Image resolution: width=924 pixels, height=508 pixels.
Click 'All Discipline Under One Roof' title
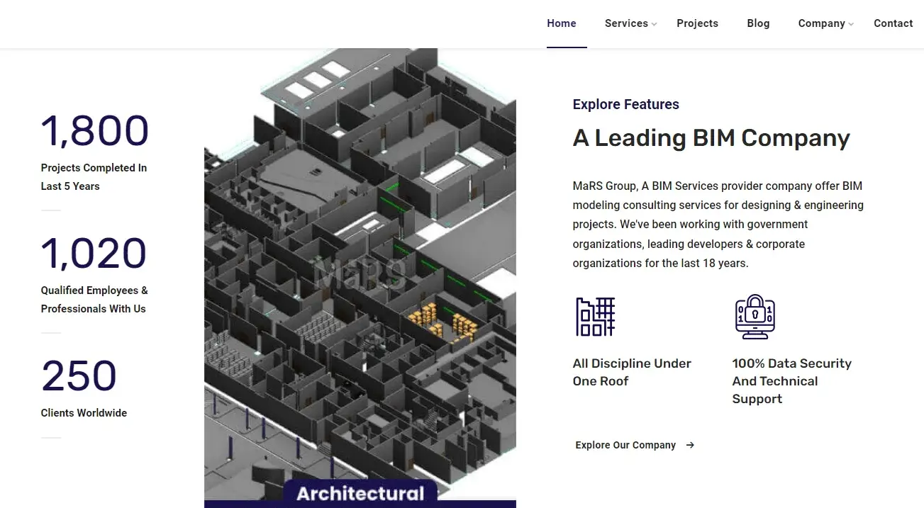(x=632, y=372)
